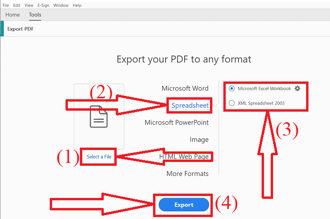330x219 pixels.
Task: Switch to the Tools tab
Action: coord(35,15)
